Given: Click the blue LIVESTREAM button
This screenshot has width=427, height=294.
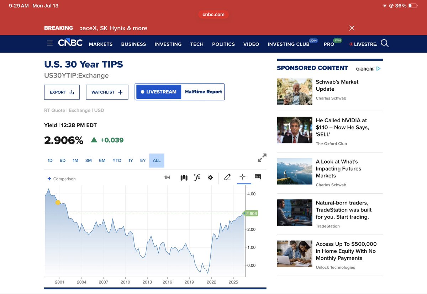Looking at the screenshot, I should tap(159, 92).
